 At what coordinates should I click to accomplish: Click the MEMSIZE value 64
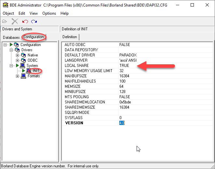point(121,86)
